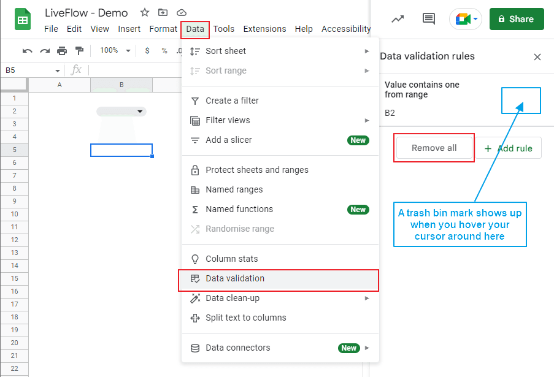This screenshot has height=377, width=554.
Task: Click the Split text to columns icon
Action: coord(195,318)
